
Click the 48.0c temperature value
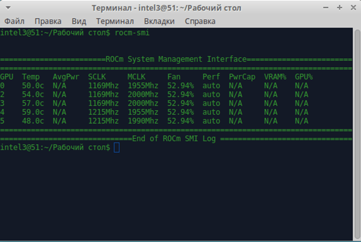pos(33,121)
